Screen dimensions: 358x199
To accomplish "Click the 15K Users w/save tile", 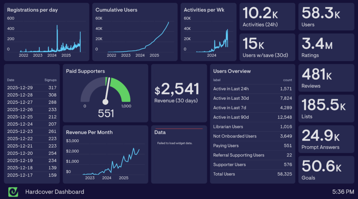I will pyautogui.click(x=267, y=47).
